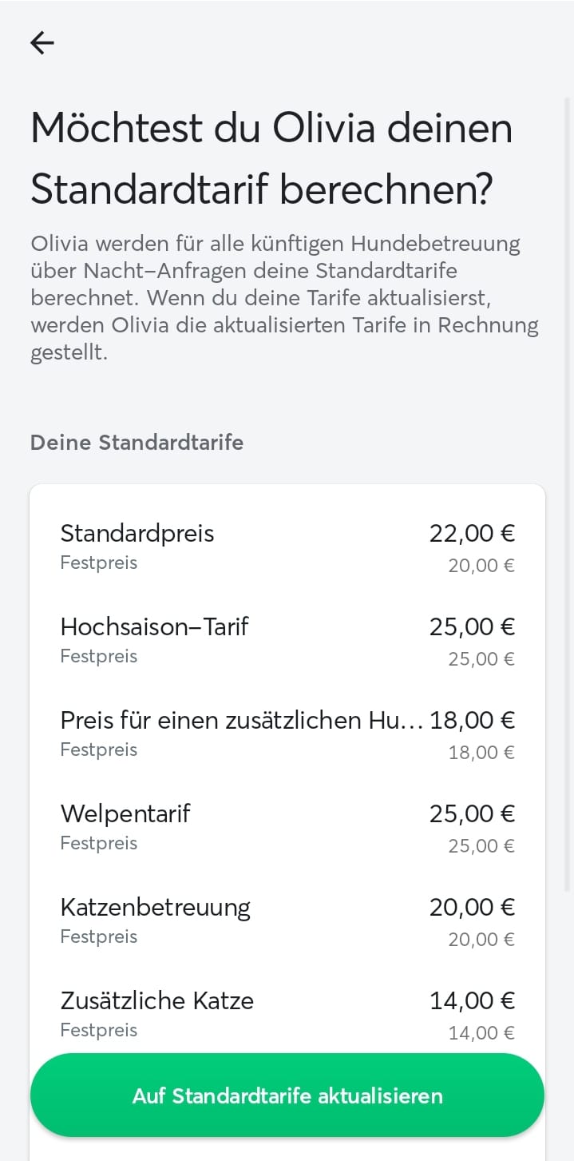Image resolution: width=574 pixels, height=1161 pixels.
Task: Tap the 18,00 € additional dog price
Action: pos(472,720)
